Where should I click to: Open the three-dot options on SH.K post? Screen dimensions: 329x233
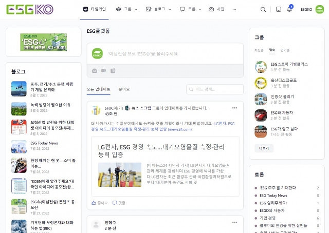pyautogui.click(x=234, y=108)
